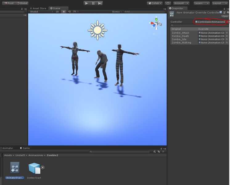Open the preset sliders icon in Inspector

tap(224, 12)
